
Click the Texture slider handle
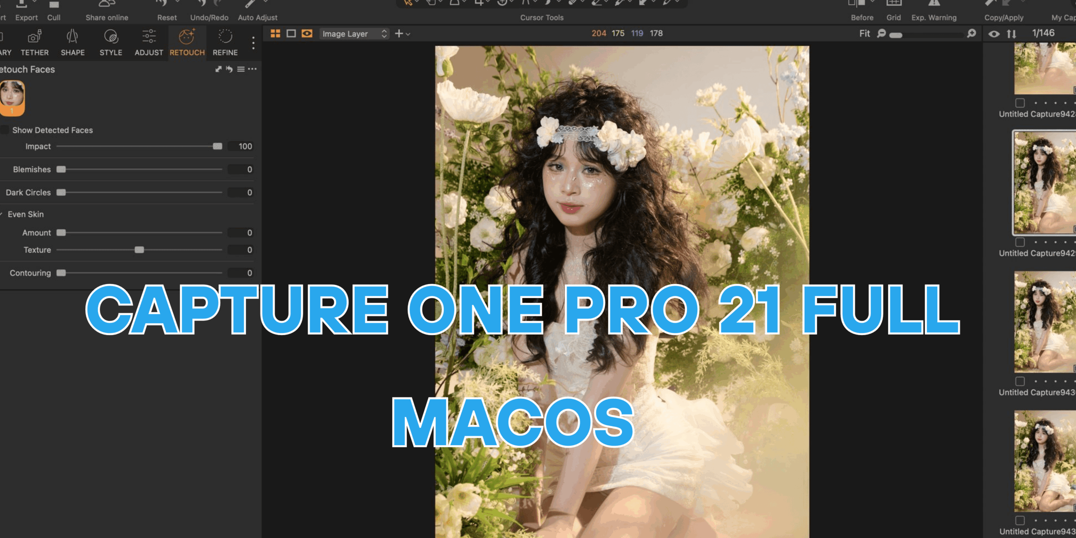(x=139, y=250)
